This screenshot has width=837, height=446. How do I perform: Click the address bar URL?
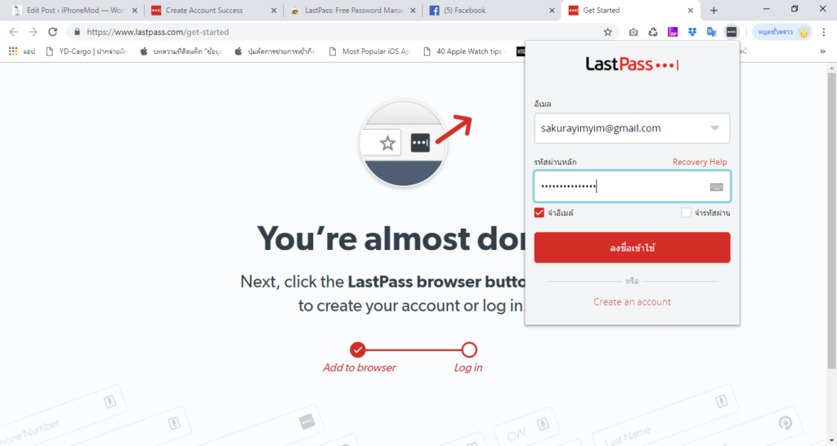point(158,32)
